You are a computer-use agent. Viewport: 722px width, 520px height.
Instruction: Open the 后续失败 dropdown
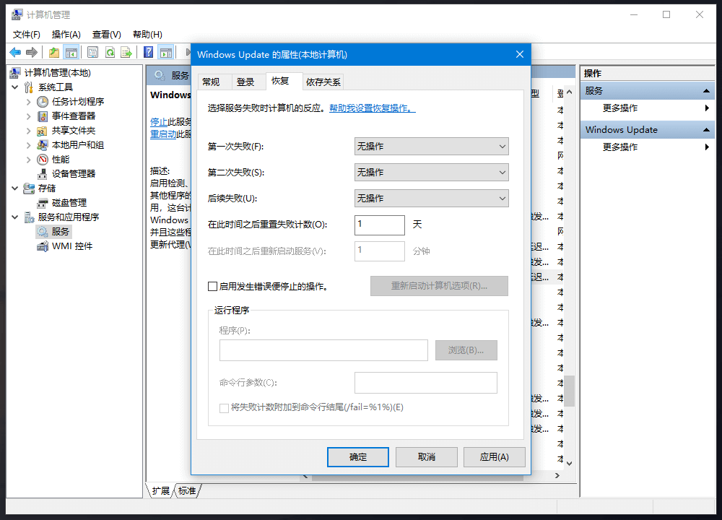(432, 199)
